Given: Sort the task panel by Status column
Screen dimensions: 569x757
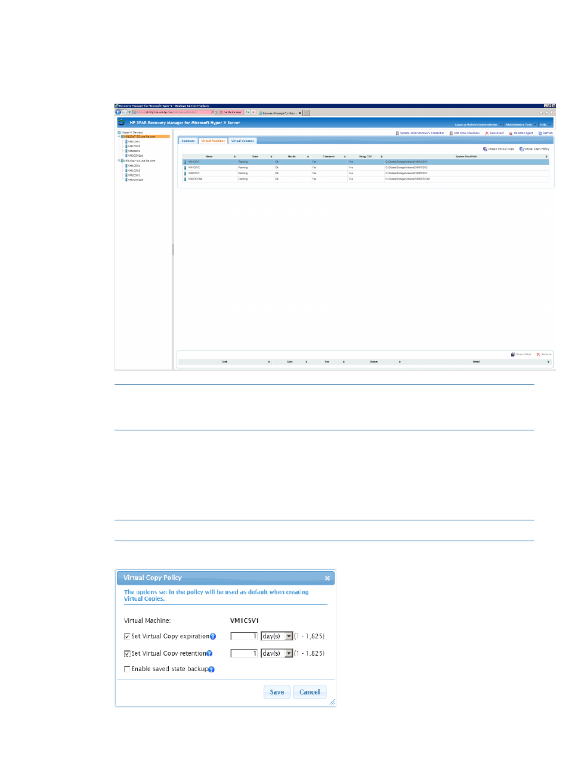Looking at the screenshot, I should point(375,362).
